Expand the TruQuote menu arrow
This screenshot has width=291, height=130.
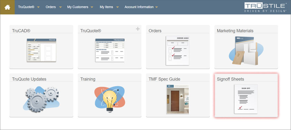[38, 7]
